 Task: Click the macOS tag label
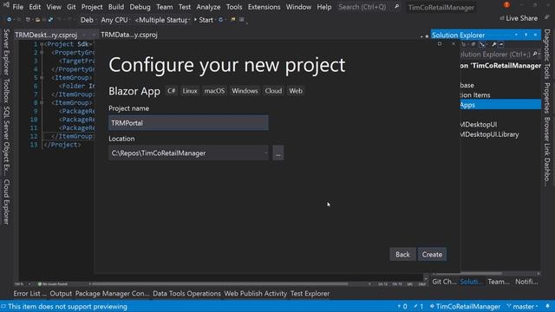pos(214,91)
